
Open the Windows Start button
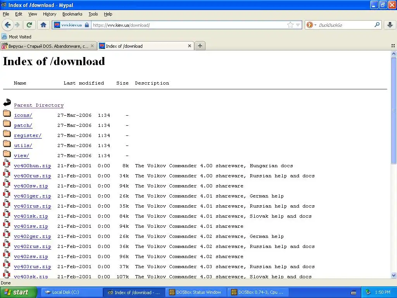click(18, 292)
